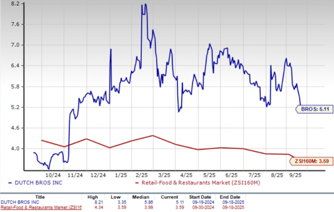Screen dimensions: 334x212
Task: Click the 8/25 x-axis label
Action: [x=277, y=175]
